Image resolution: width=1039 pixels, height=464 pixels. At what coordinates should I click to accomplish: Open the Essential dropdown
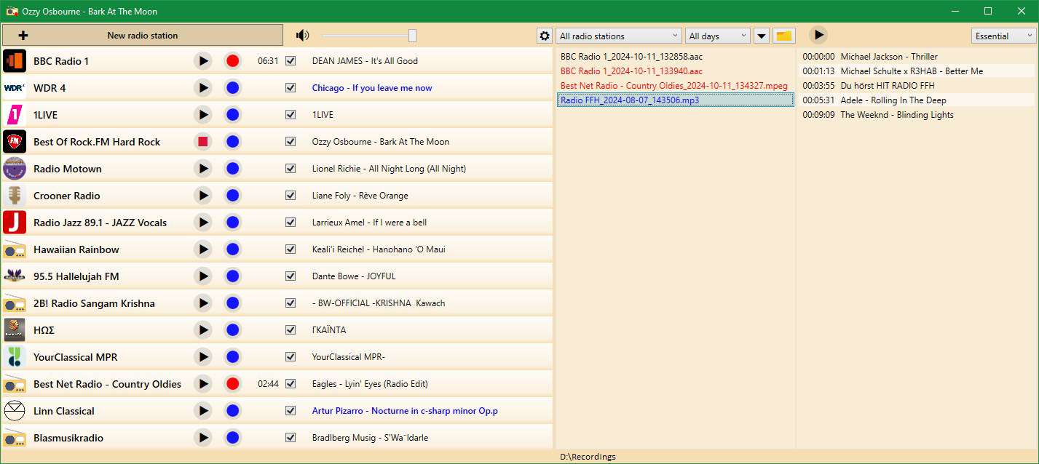click(1003, 36)
